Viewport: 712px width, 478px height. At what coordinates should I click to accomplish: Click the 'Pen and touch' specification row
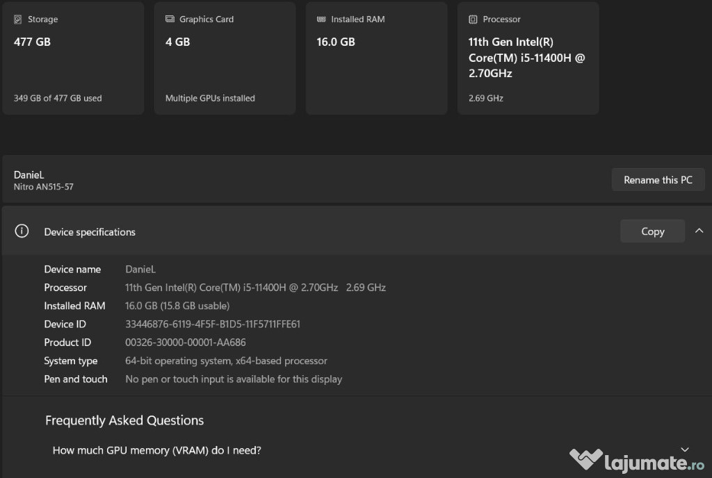pyautogui.click(x=76, y=379)
